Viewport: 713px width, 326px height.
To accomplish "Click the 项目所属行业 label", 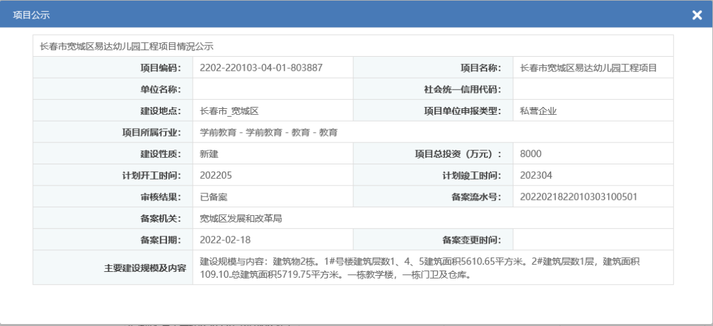I will (151, 132).
